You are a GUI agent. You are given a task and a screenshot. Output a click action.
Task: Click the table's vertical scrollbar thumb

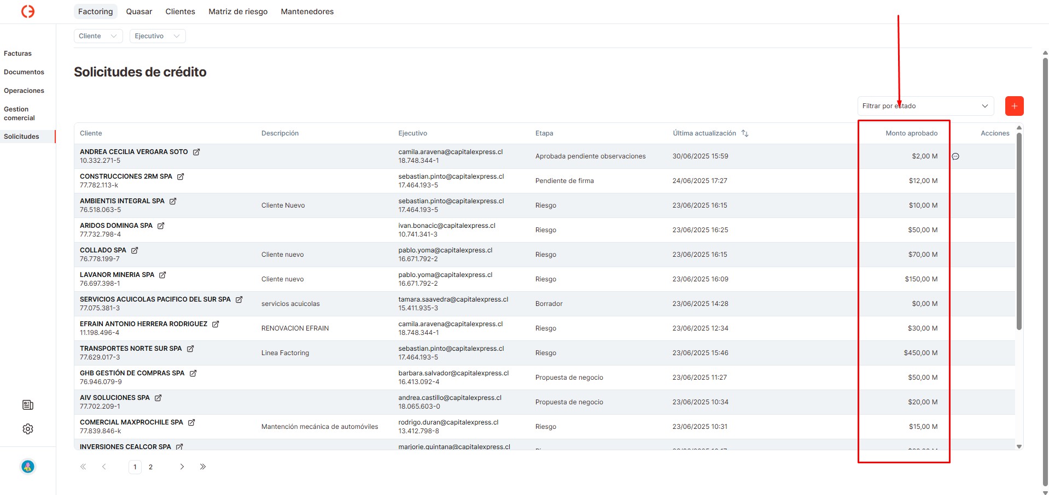(1018, 229)
